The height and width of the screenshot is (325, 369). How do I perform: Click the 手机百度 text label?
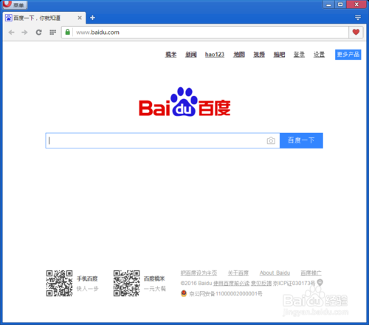[87, 278]
